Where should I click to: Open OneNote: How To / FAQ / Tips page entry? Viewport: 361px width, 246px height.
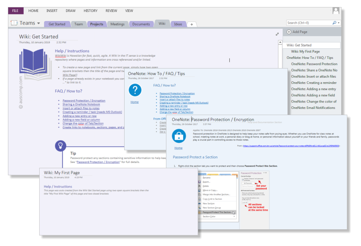tap(309, 58)
